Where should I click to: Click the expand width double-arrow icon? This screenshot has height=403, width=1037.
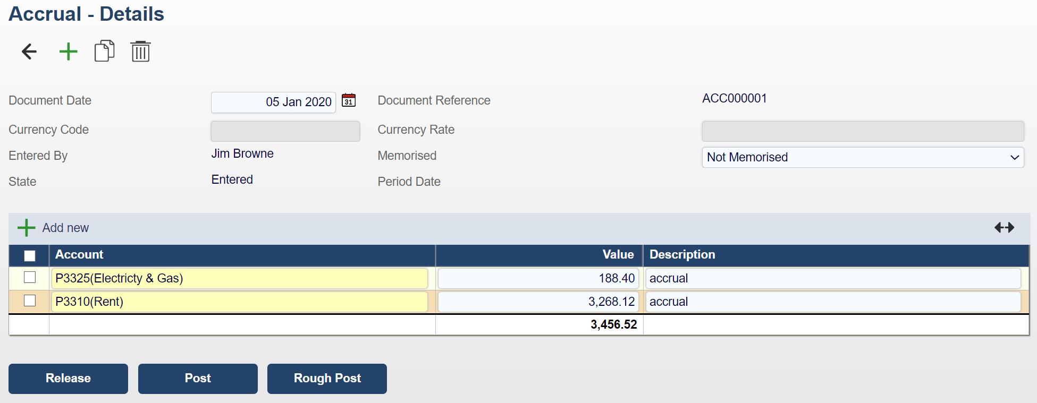click(1004, 228)
